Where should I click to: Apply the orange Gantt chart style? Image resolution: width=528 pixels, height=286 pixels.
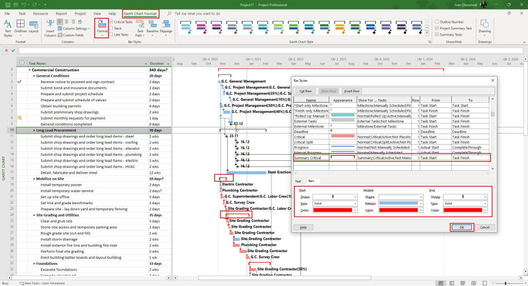coord(340,28)
